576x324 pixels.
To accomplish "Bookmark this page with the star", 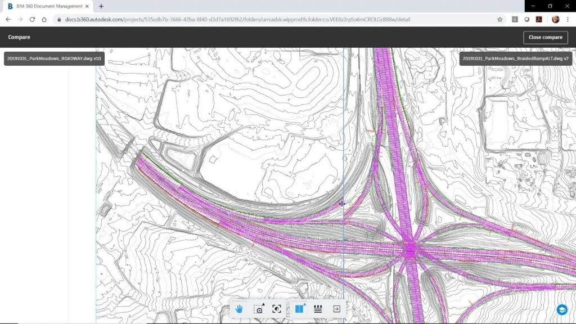I will coord(499,19).
